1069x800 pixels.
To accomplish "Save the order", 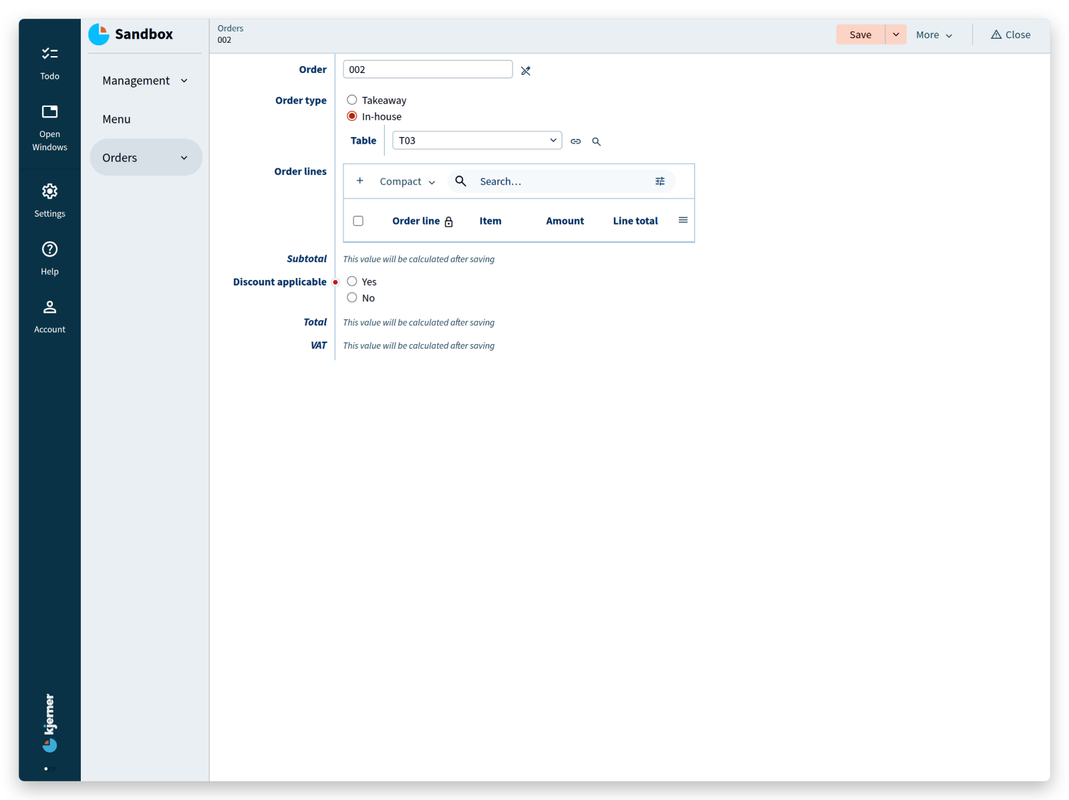I will coord(861,35).
